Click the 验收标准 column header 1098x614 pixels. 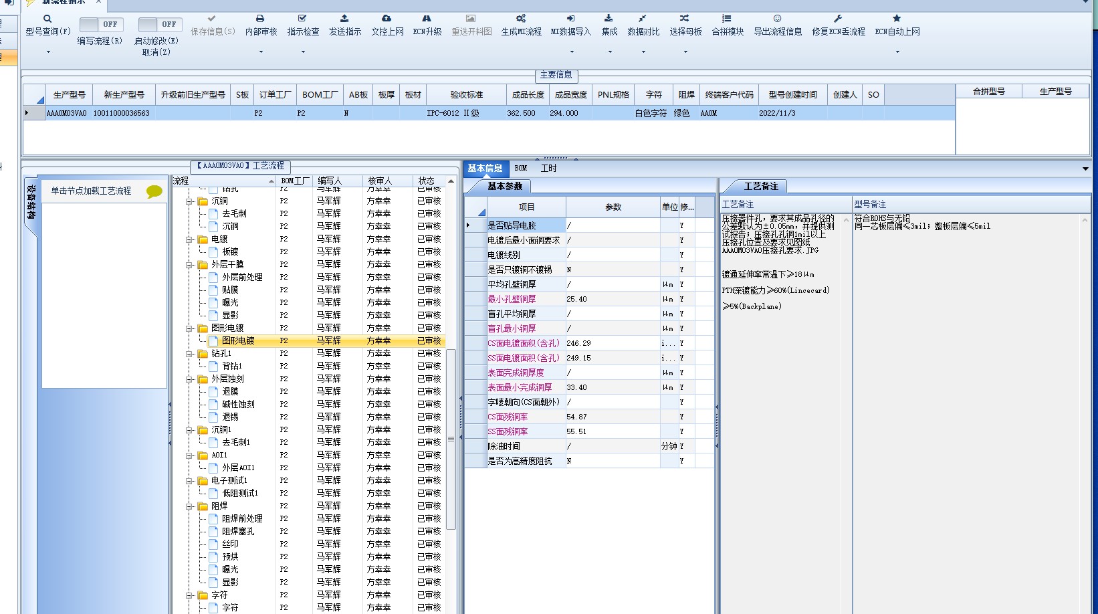467,95
